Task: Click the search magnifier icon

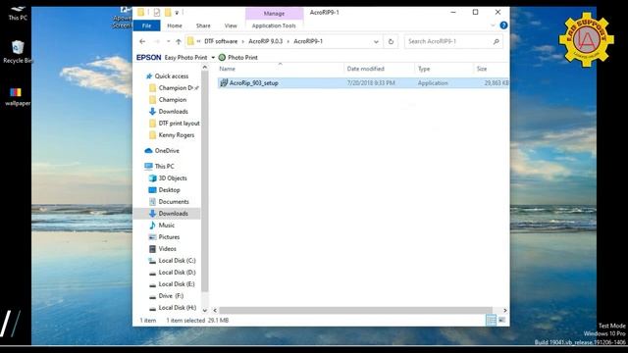Action: click(496, 41)
